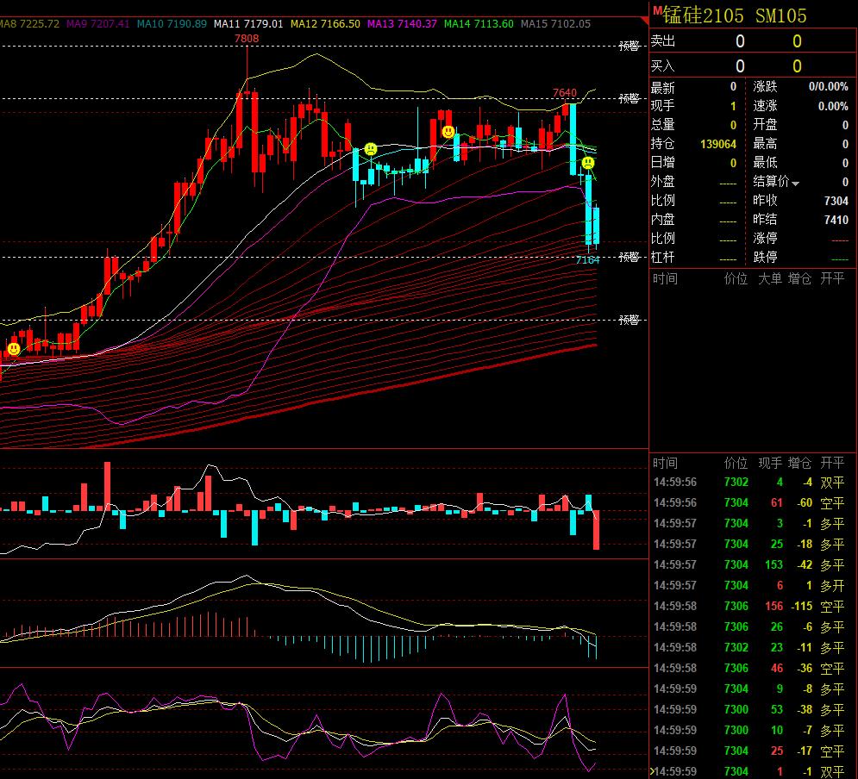Click the MA10 7190.89 indicator label

coord(172,23)
